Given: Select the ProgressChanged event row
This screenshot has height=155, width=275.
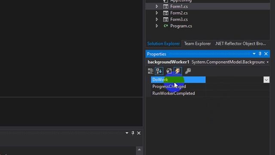Looking at the screenshot, I should click(178, 87).
